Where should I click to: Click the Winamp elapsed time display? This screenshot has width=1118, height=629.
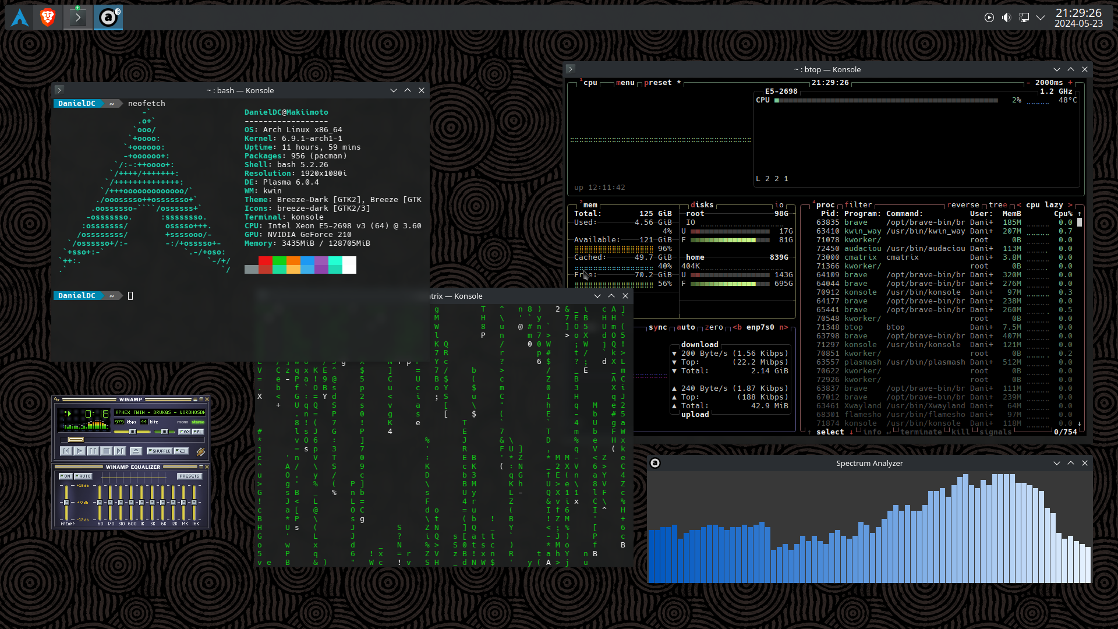[x=97, y=414]
